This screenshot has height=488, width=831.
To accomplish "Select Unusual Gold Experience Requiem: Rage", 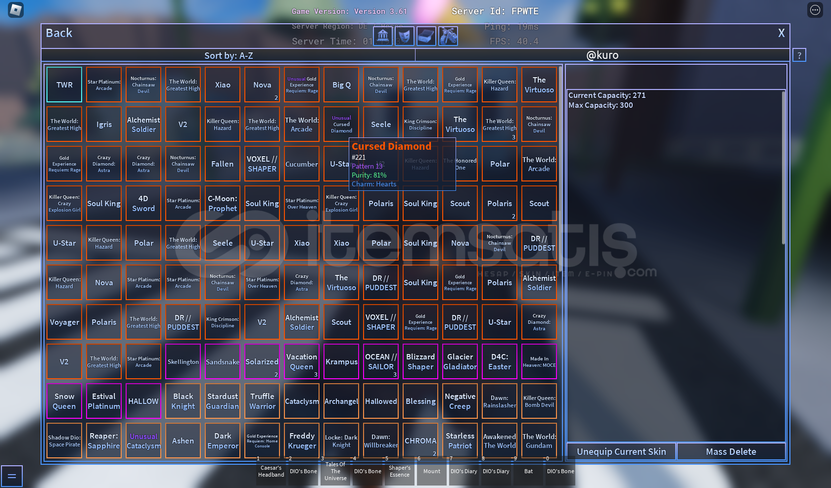I will (x=302, y=85).
